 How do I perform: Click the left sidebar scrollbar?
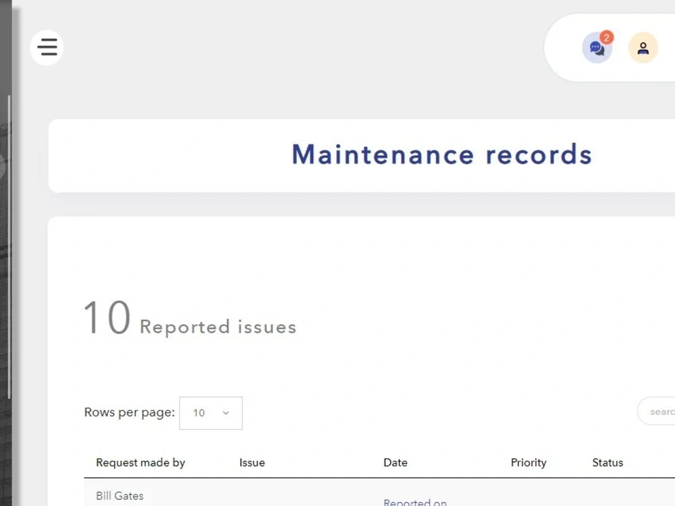click(9, 246)
